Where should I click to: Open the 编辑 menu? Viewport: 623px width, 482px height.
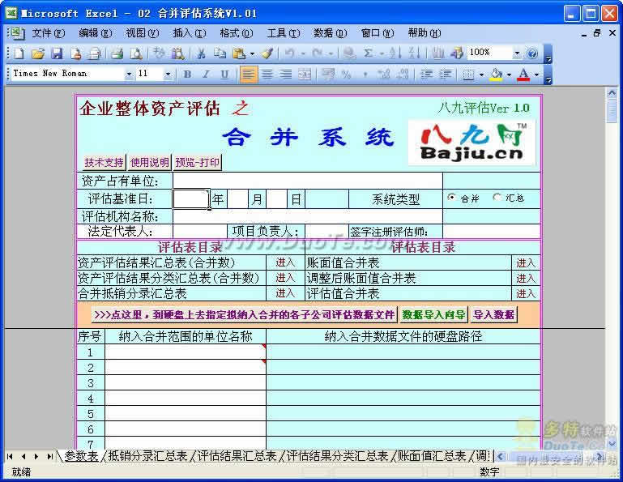(96, 33)
